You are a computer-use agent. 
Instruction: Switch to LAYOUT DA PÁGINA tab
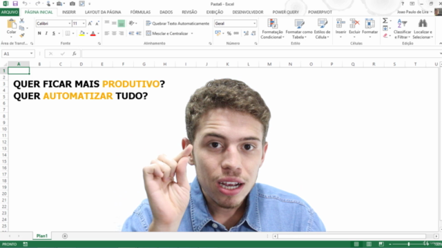tap(103, 12)
